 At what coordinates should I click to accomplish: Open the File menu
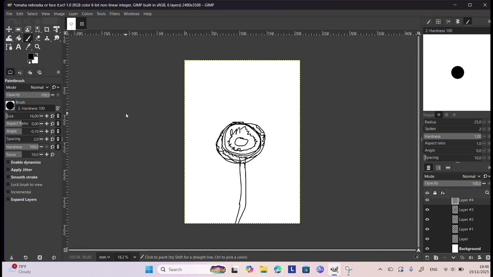(x=9, y=14)
